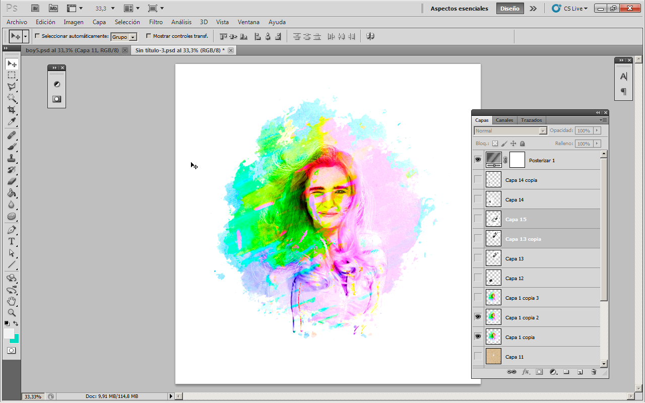The image size is (645, 403).
Task: Select the Horizontal Type tool
Action: (12, 241)
